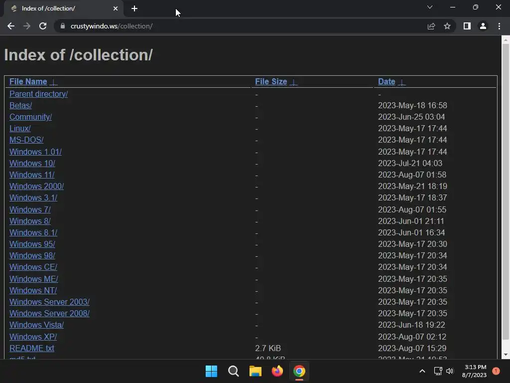
Task: Click the address bar URL field
Action: (x=241, y=26)
